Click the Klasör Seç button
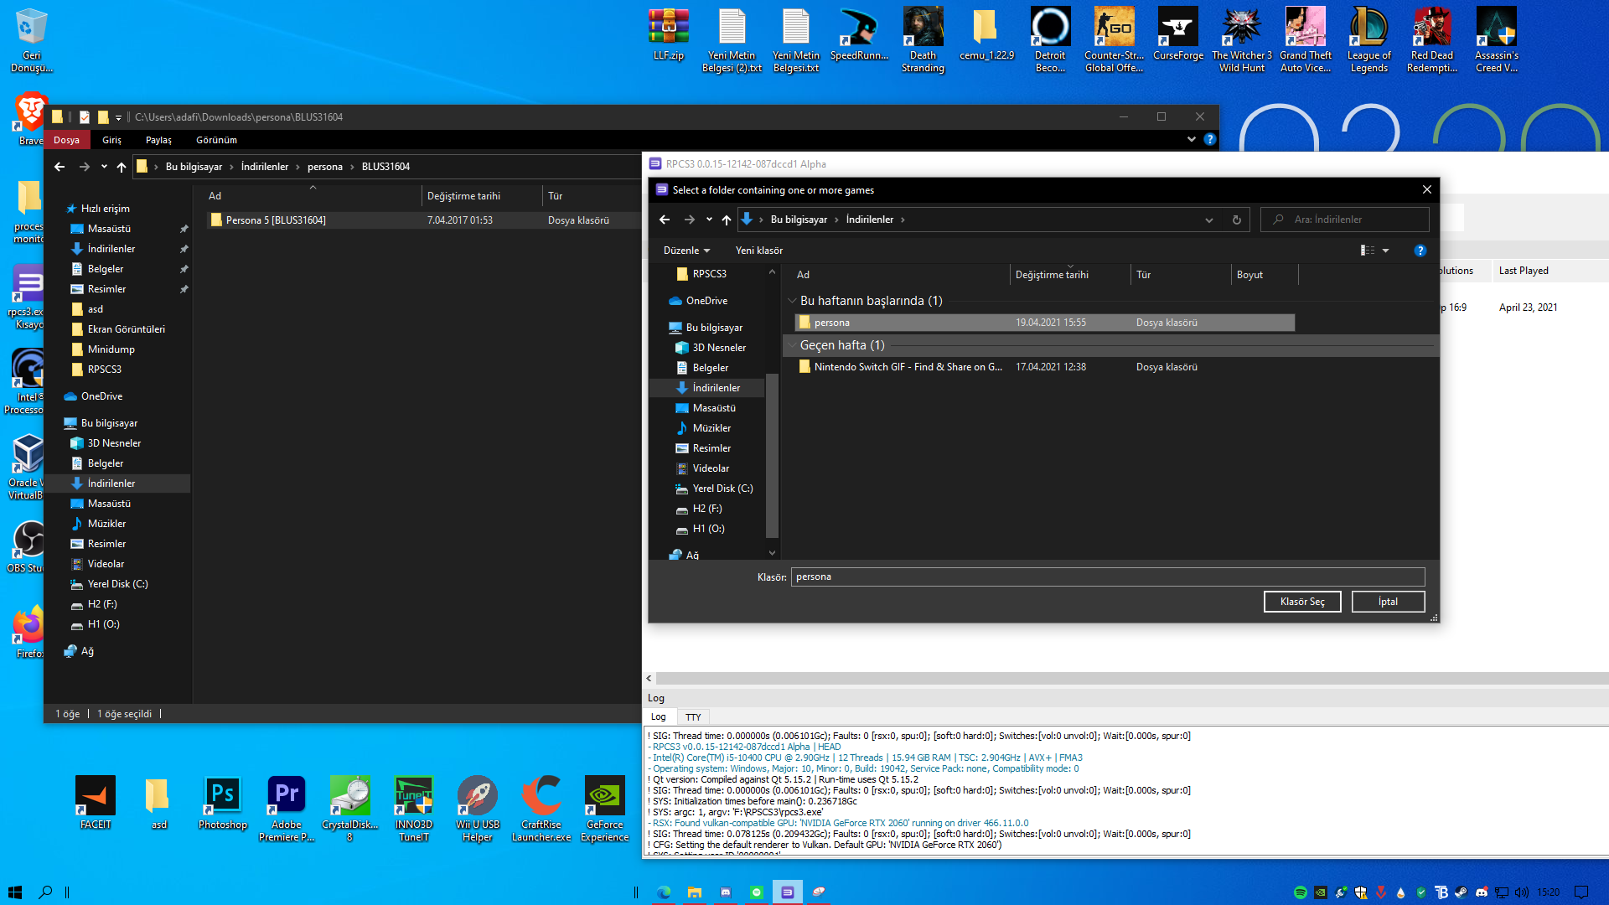The height and width of the screenshot is (905, 1609). [x=1302, y=602]
